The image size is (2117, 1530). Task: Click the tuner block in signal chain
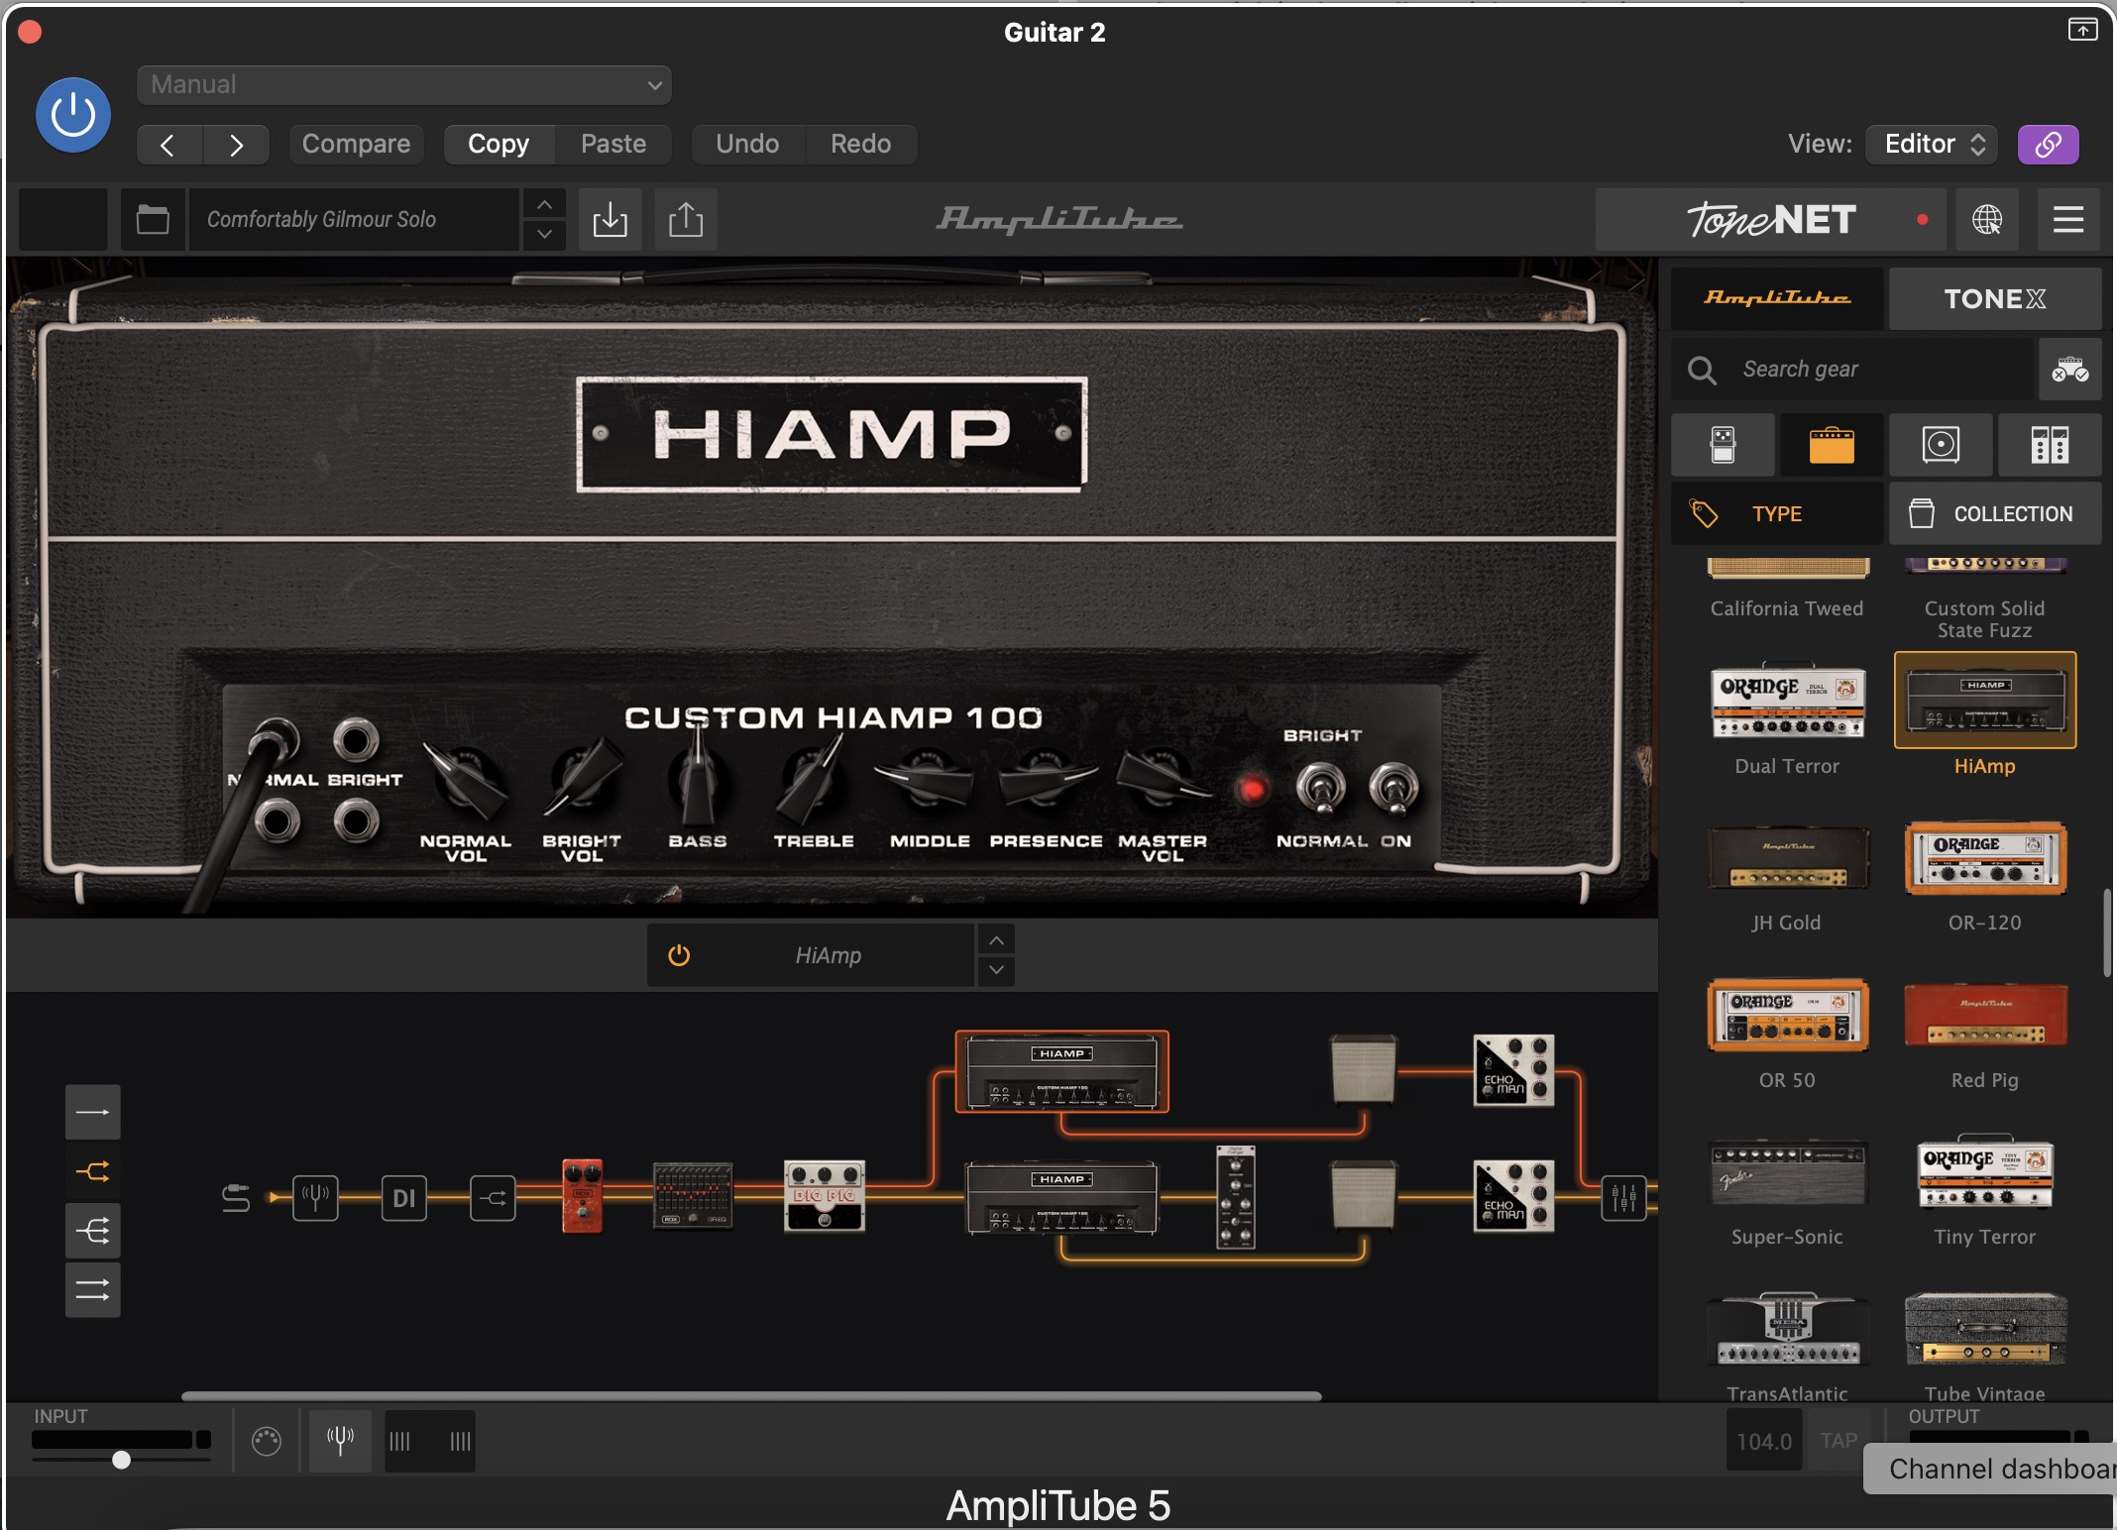(x=315, y=1198)
